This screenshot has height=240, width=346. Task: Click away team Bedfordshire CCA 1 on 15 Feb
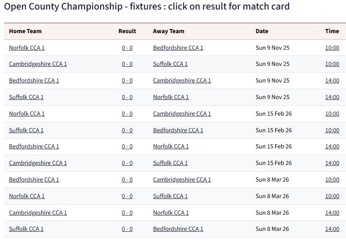pos(178,130)
